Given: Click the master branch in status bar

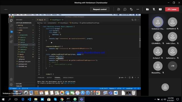Looking at the screenshot, I should click(14, 88).
